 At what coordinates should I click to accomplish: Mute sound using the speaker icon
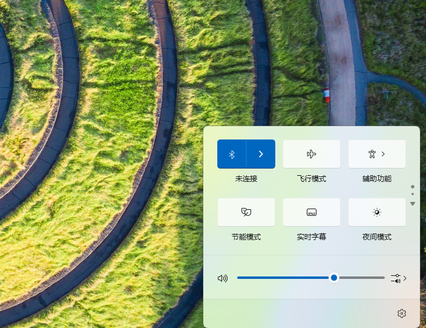pyautogui.click(x=223, y=278)
